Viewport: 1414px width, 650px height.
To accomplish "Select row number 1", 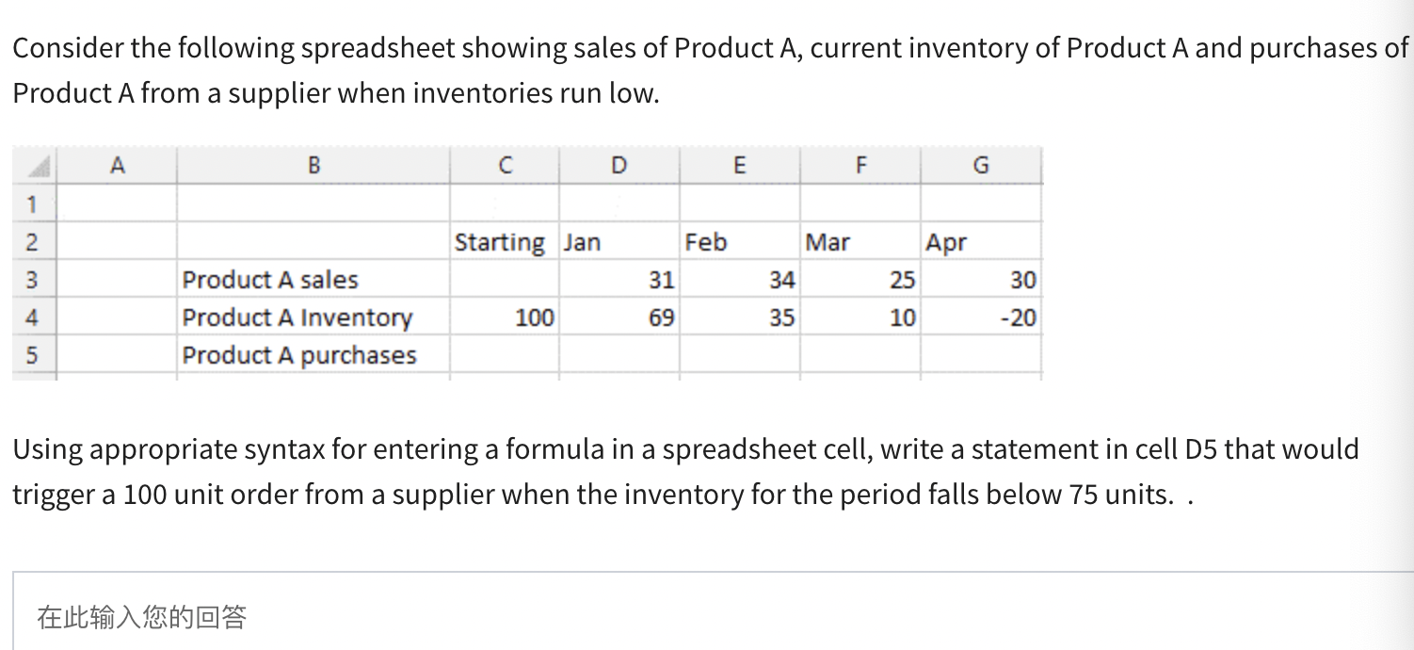I will click(33, 203).
